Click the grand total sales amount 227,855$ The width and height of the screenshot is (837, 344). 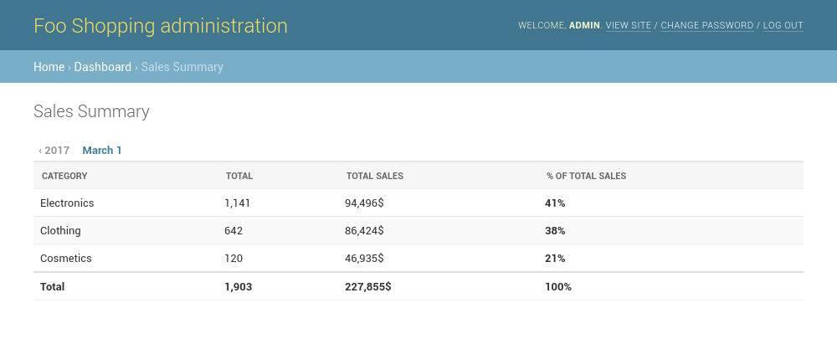(368, 286)
